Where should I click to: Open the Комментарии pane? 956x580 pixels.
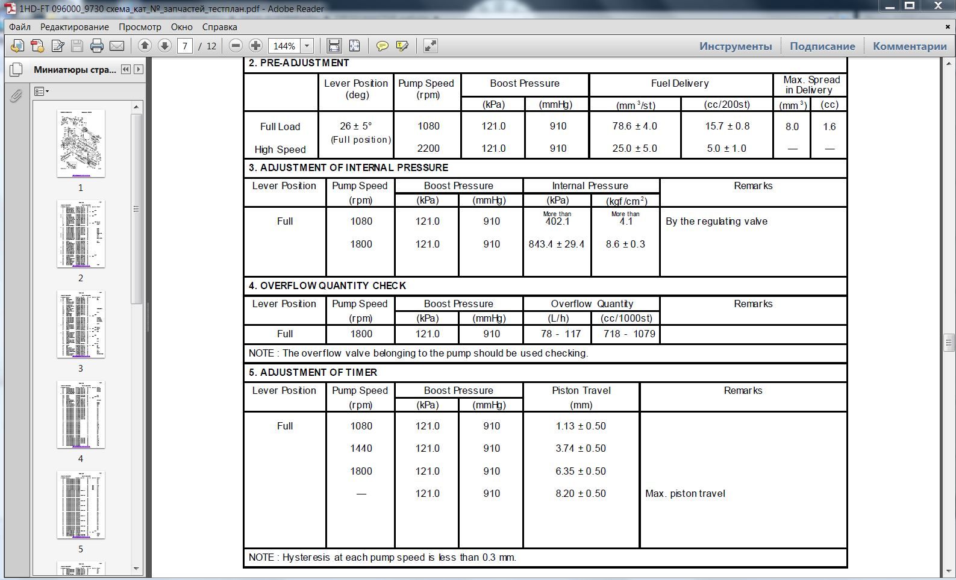pyautogui.click(x=910, y=46)
